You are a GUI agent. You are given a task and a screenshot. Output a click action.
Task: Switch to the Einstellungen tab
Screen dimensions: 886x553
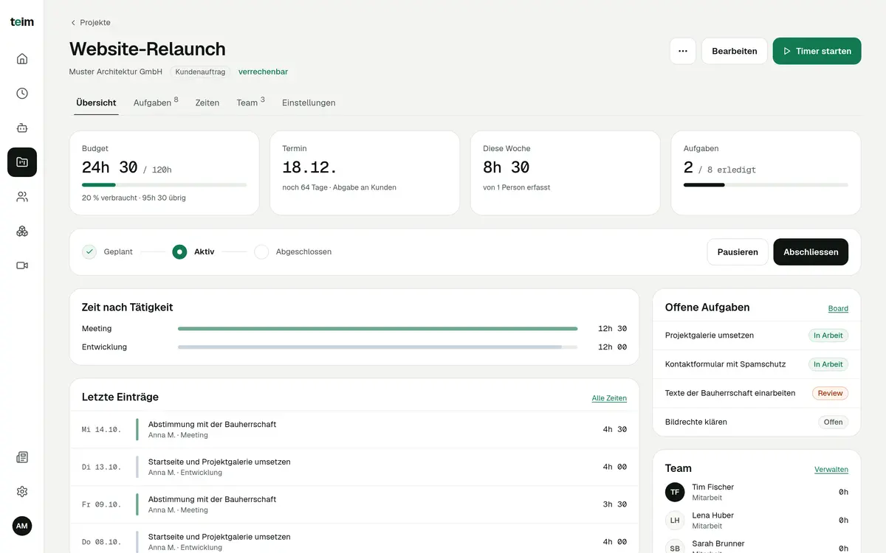coord(309,102)
